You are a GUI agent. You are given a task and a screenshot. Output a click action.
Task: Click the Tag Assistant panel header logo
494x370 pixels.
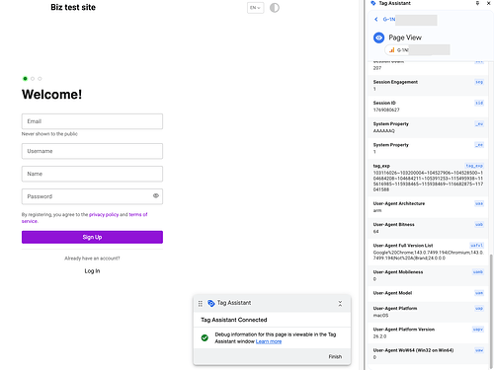[x=373, y=3]
